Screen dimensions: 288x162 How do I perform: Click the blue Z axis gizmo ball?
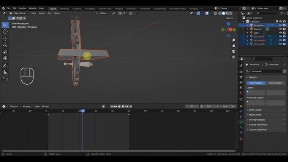[228, 24]
